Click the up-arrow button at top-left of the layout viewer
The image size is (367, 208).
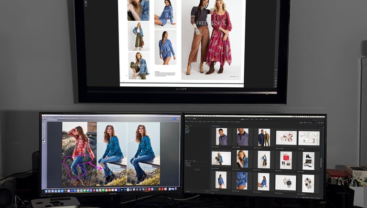pos(86,2)
